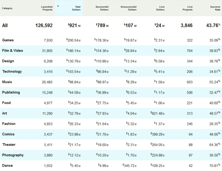Viewport: 222px width, 171px height.
Task: Click the Category column header
Action: pos(7,8)
